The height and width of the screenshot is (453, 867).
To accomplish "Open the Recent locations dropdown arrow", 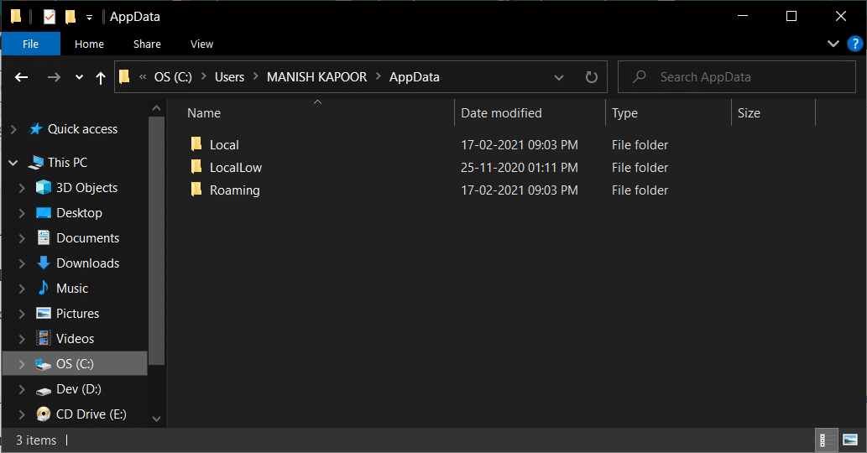I will [79, 77].
